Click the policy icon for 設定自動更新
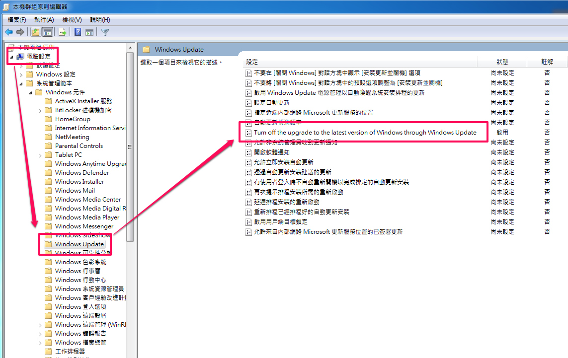Image resolution: width=568 pixels, height=358 pixels. click(x=248, y=103)
